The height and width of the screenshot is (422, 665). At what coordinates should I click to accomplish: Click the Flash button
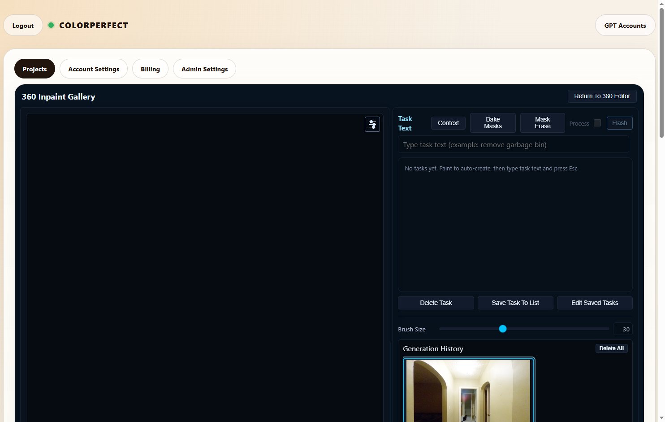(620, 123)
